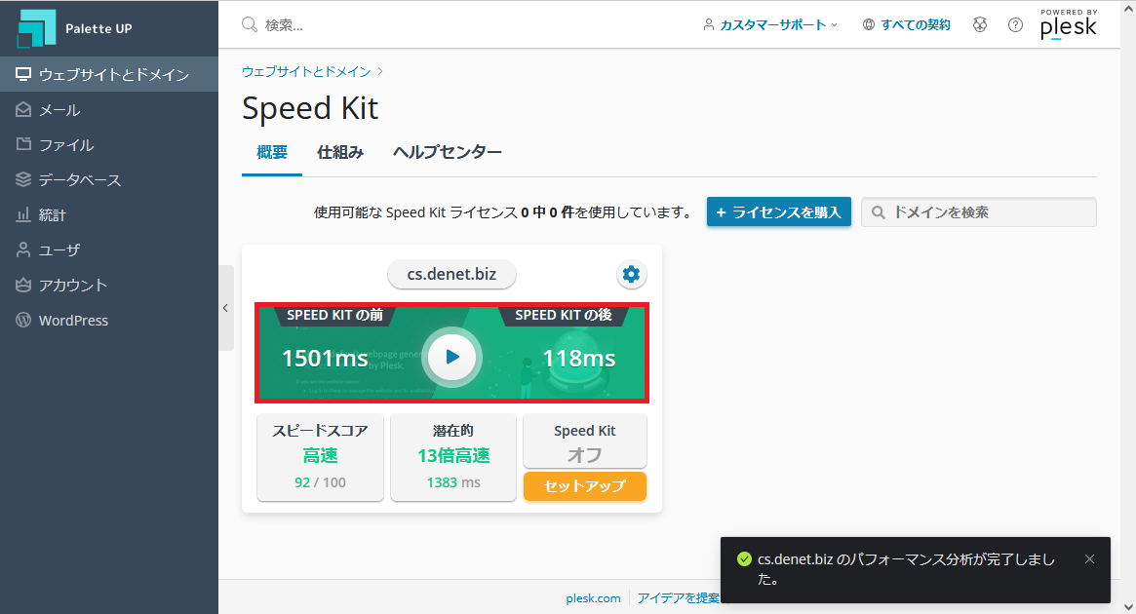This screenshot has width=1136, height=614.
Task: Click the 118ms after Speed Kit value
Action: coord(579,359)
